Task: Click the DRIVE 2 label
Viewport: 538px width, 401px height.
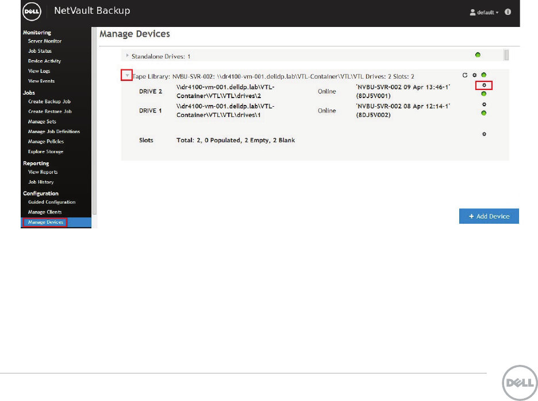Action: coord(150,91)
